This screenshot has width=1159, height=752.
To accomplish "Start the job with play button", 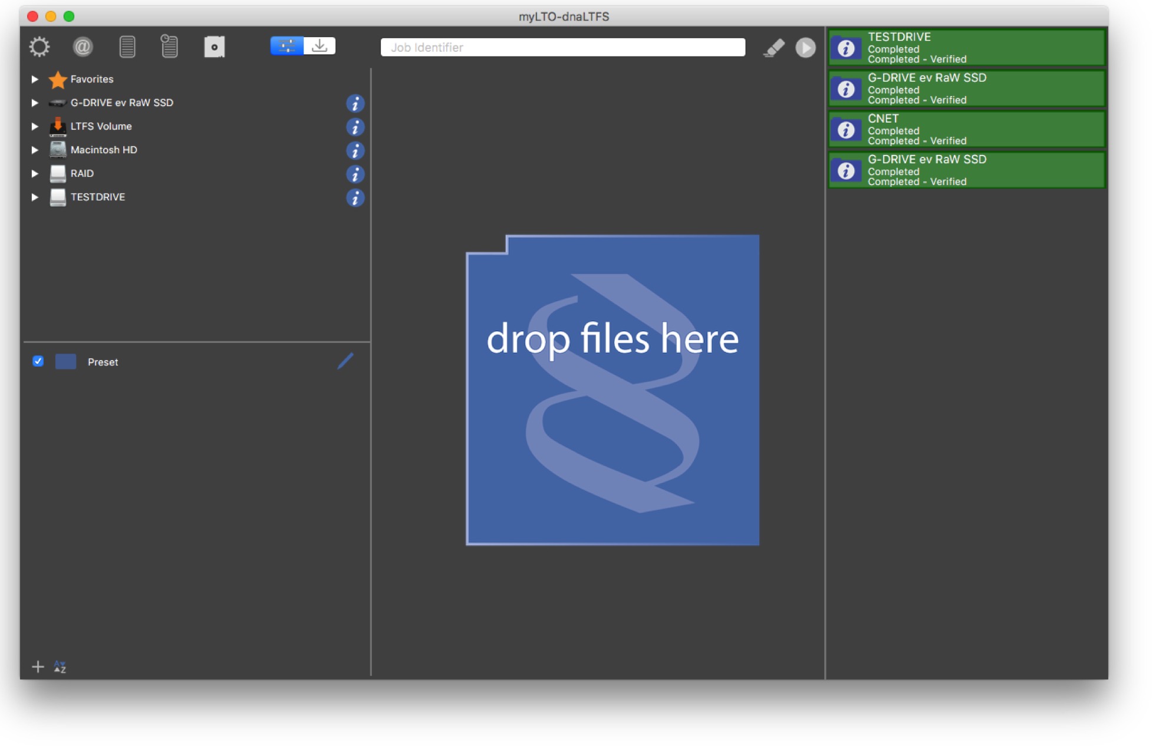I will click(x=805, y=48).
